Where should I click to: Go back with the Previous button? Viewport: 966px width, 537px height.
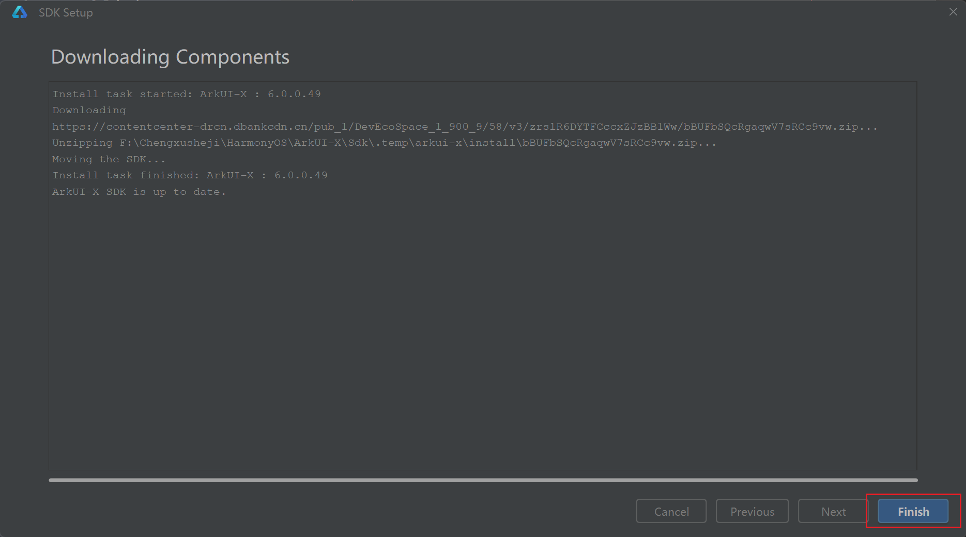(x=752, y=511)
